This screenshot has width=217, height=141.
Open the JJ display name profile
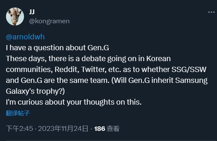[x=32, y=12]
